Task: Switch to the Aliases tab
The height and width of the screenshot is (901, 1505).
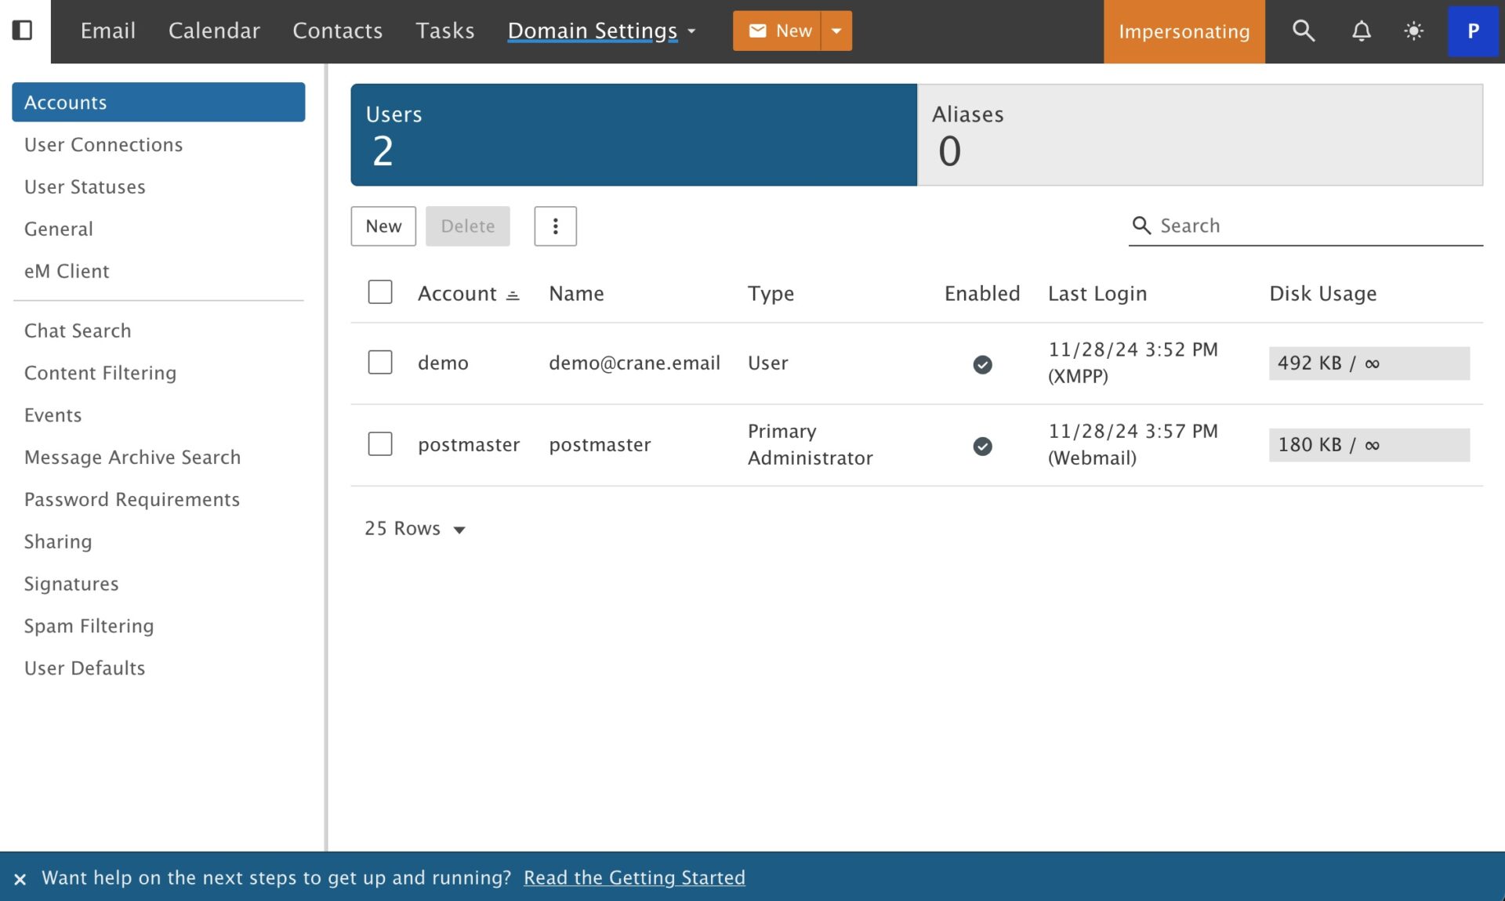Action: tap(1199, 135)
